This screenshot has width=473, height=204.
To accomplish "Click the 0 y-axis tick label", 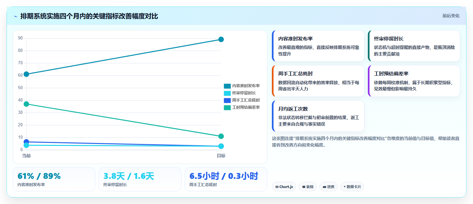I will (x=22, y=150).
